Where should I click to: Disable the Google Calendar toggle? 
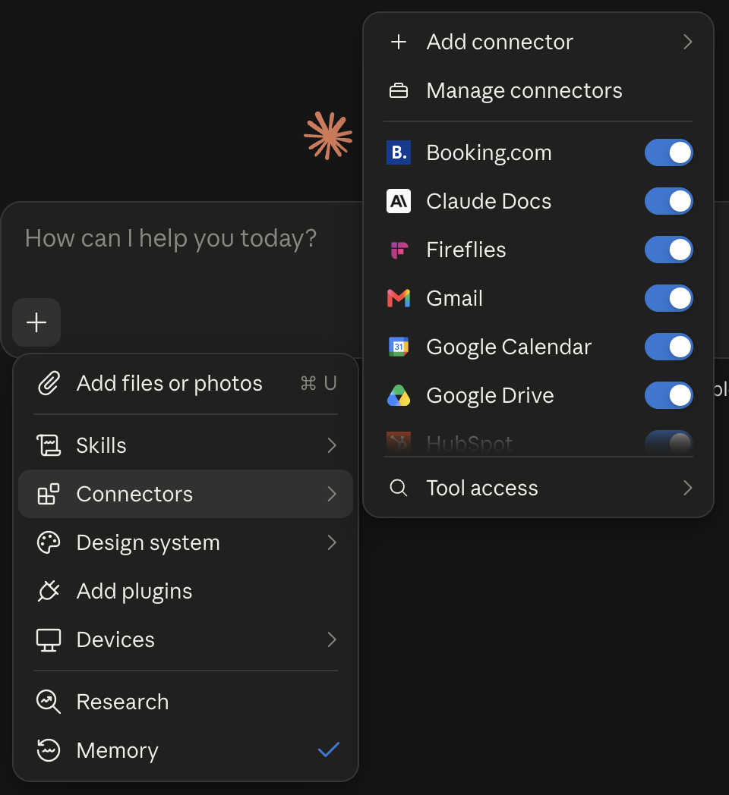coord(668,347)
